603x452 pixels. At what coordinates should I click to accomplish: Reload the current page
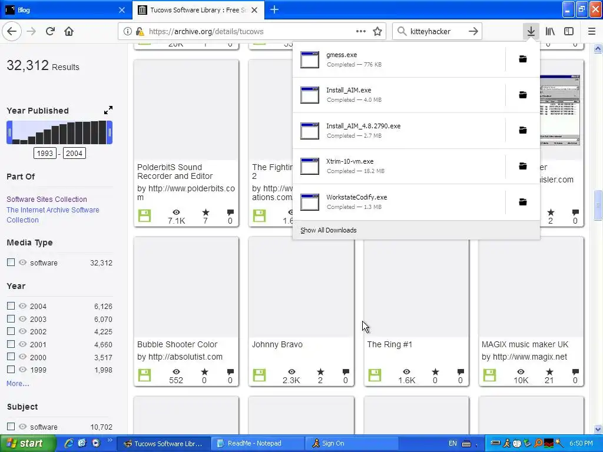(x=50, y=32)
